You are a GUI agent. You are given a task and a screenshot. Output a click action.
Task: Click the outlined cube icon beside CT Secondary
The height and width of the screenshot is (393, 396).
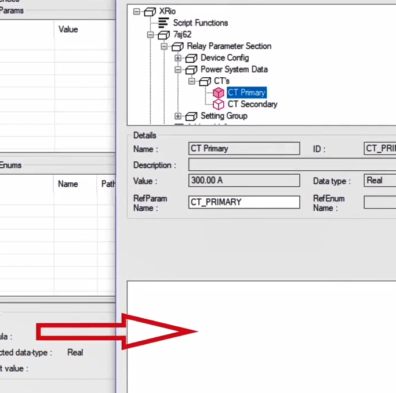tap(219, 104)
